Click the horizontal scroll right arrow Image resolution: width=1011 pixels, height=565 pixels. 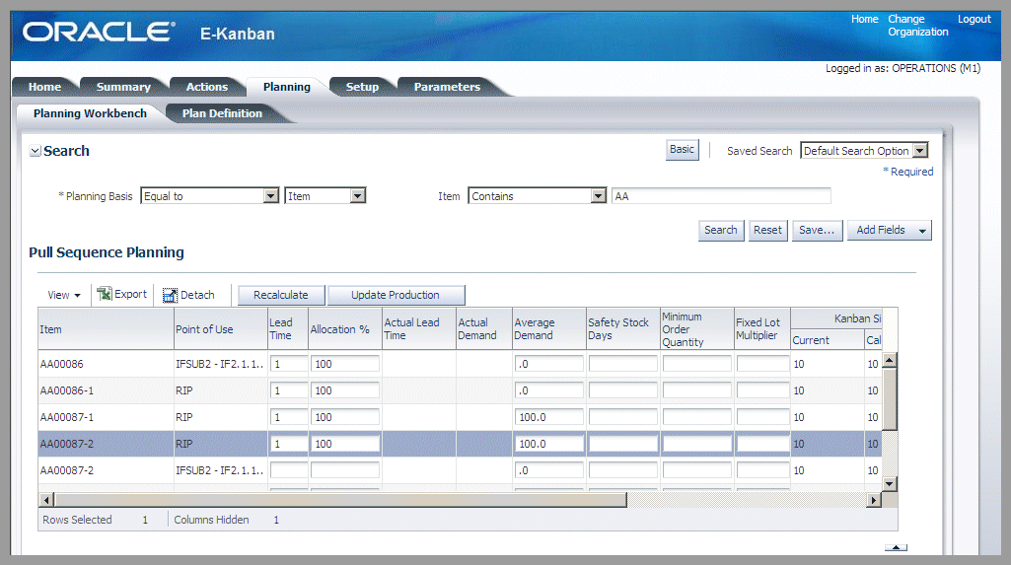[x=874, y=500]
